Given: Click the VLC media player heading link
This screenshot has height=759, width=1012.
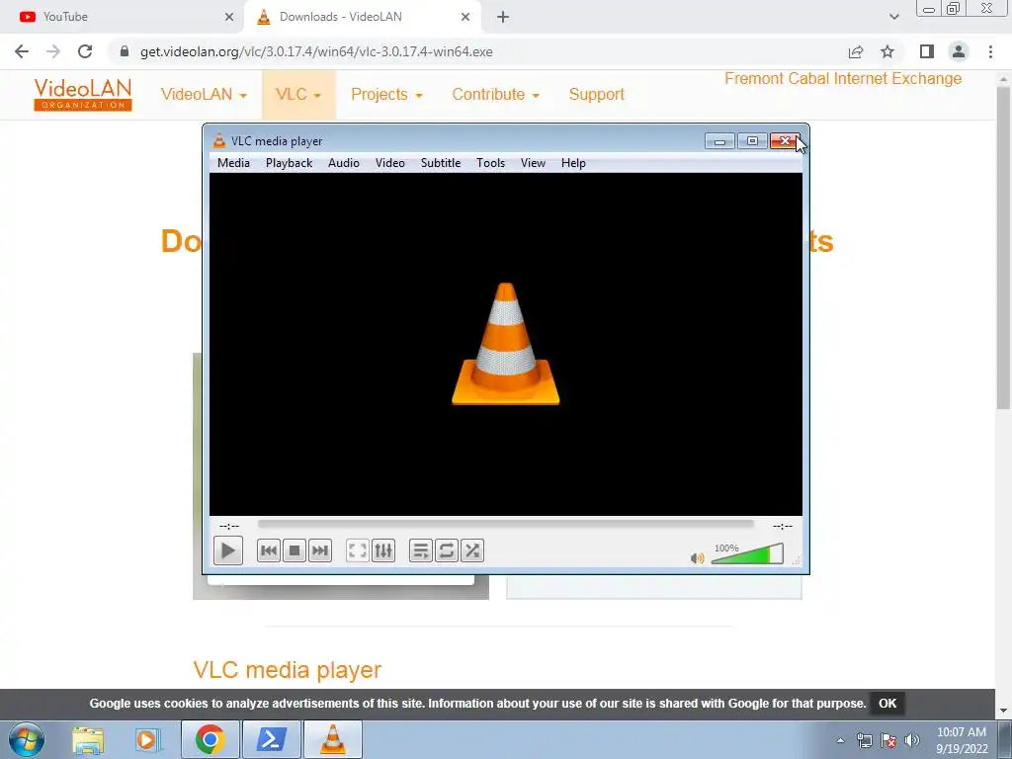Looking at the screenshot, I should tap(288, 670).
